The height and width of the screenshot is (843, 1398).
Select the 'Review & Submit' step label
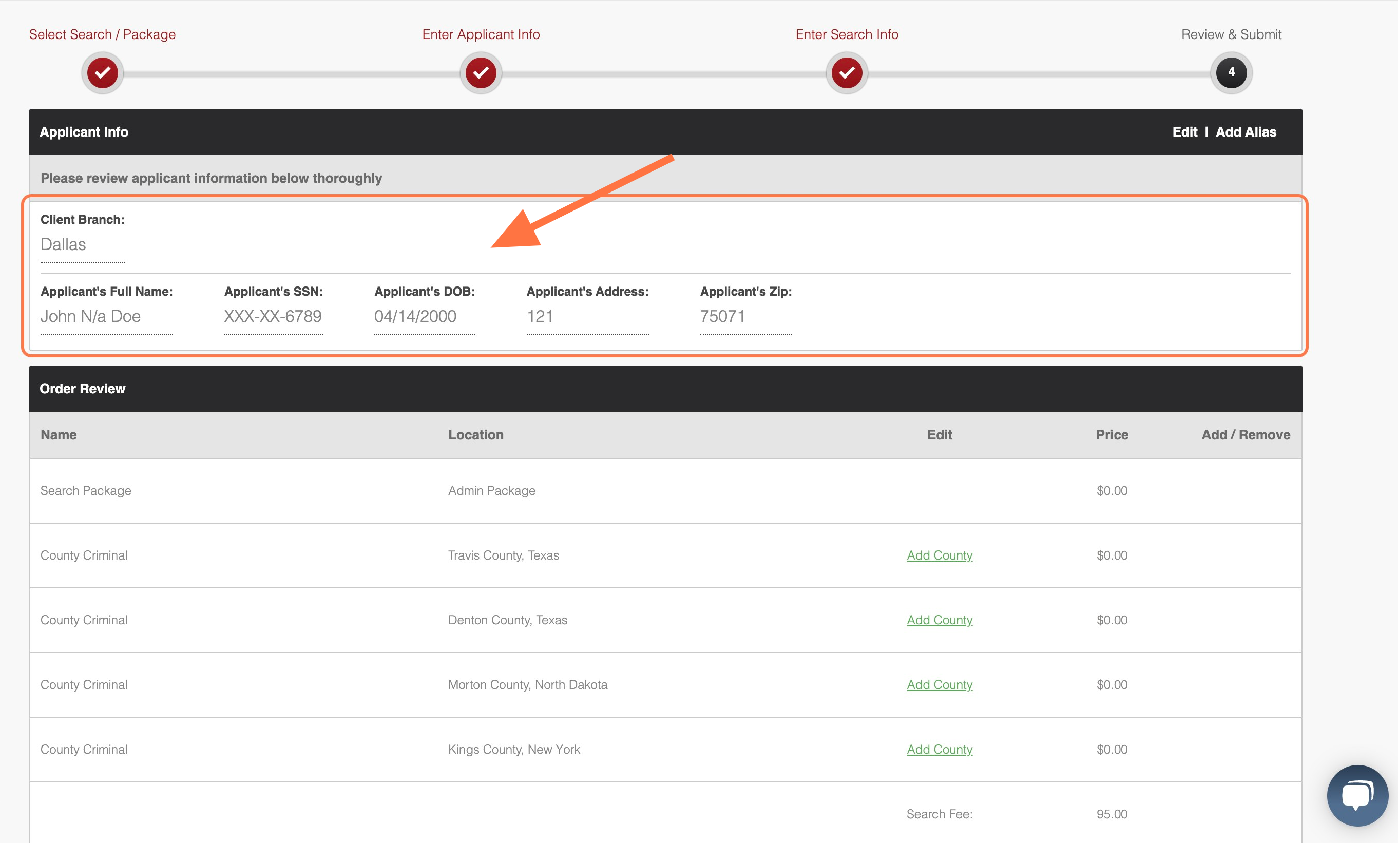tap(1231, 34)
